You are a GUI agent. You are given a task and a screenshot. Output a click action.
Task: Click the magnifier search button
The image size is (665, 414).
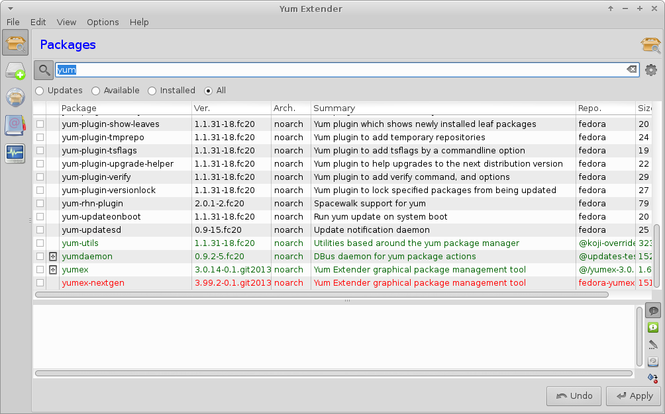tap(44, 70)
